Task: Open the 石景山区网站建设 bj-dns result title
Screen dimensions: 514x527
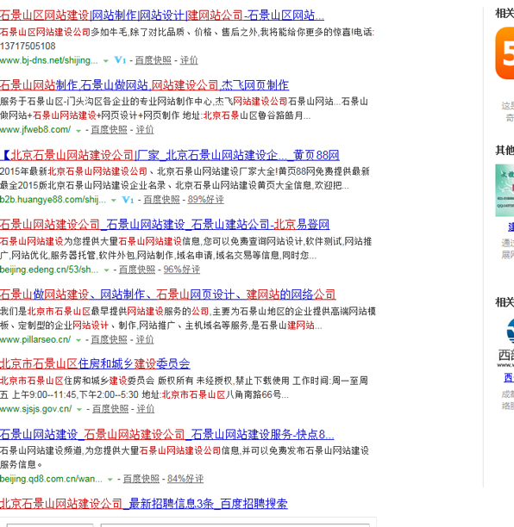Action: click(162, 15)
